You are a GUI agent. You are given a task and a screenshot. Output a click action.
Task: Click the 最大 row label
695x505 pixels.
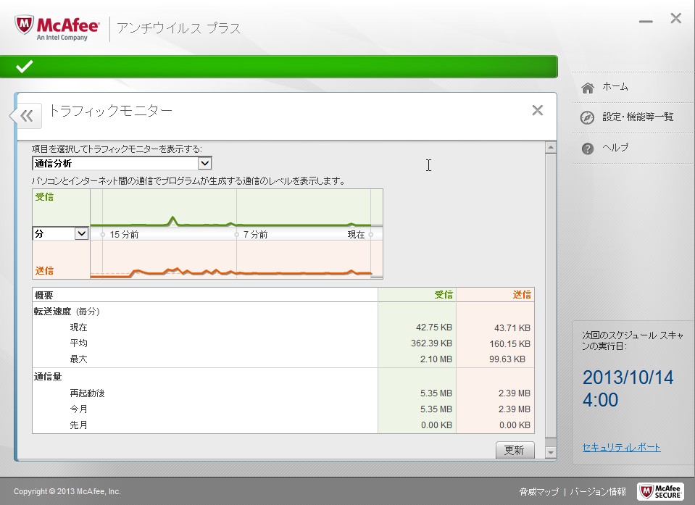click(78, 359)
